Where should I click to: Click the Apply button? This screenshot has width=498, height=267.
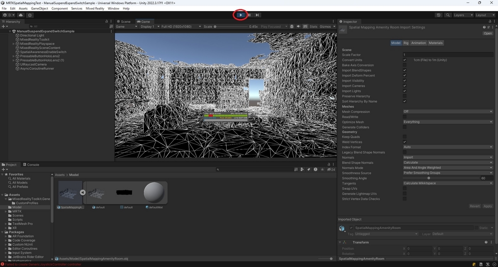click(x=488, y=206)
